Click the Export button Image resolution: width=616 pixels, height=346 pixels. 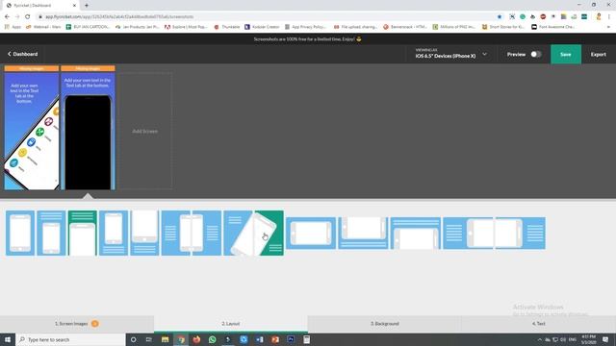coord(599,54)
